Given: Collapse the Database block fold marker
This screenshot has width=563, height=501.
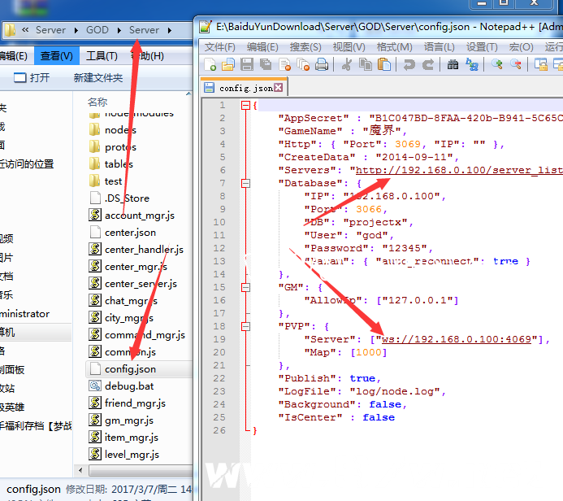Looking at the screenshot, I should tap(245, 183).
